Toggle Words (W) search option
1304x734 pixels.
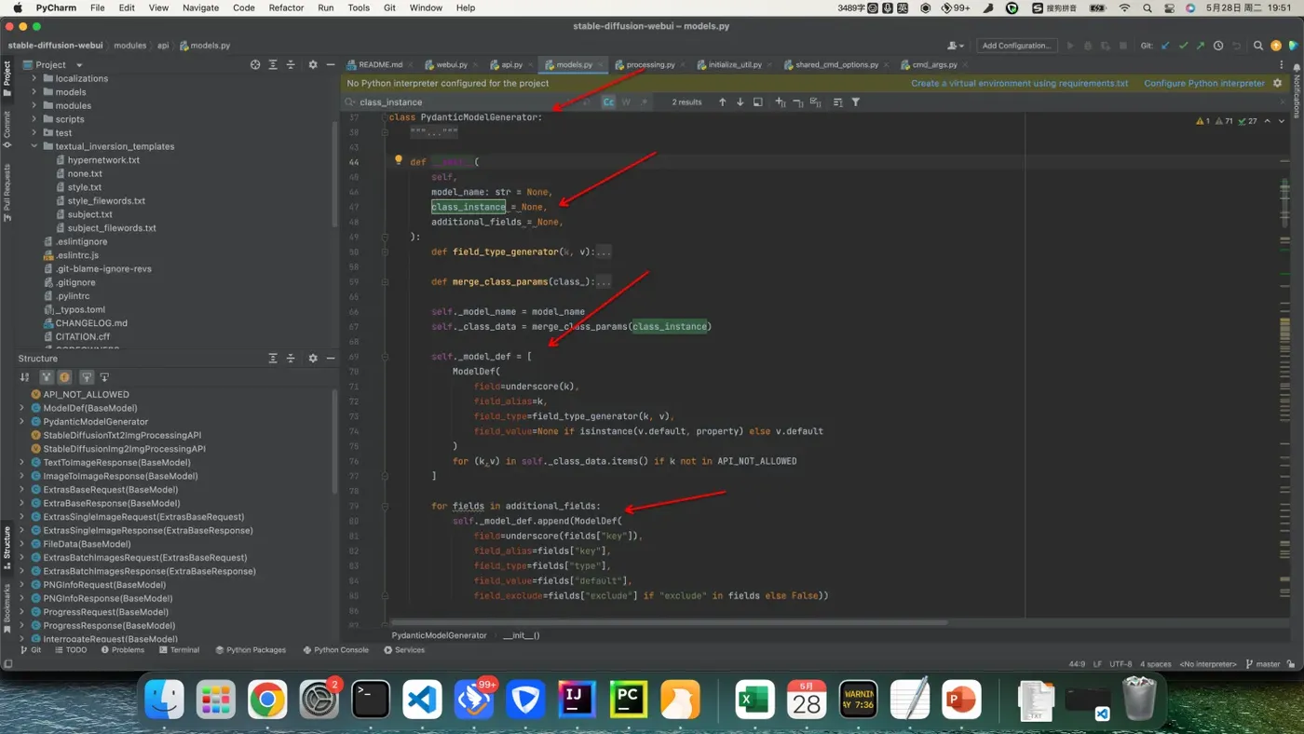tap(626, 102)
